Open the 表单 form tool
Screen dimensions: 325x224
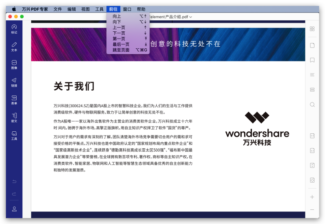[x=14, y=100]
